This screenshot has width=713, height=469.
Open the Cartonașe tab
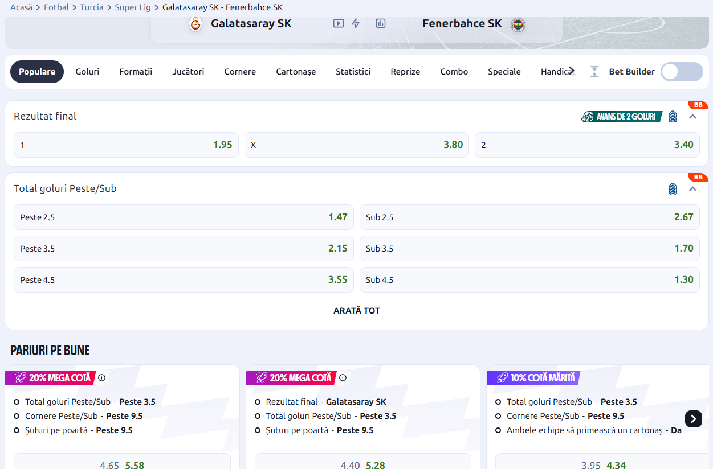click(296, 72)
